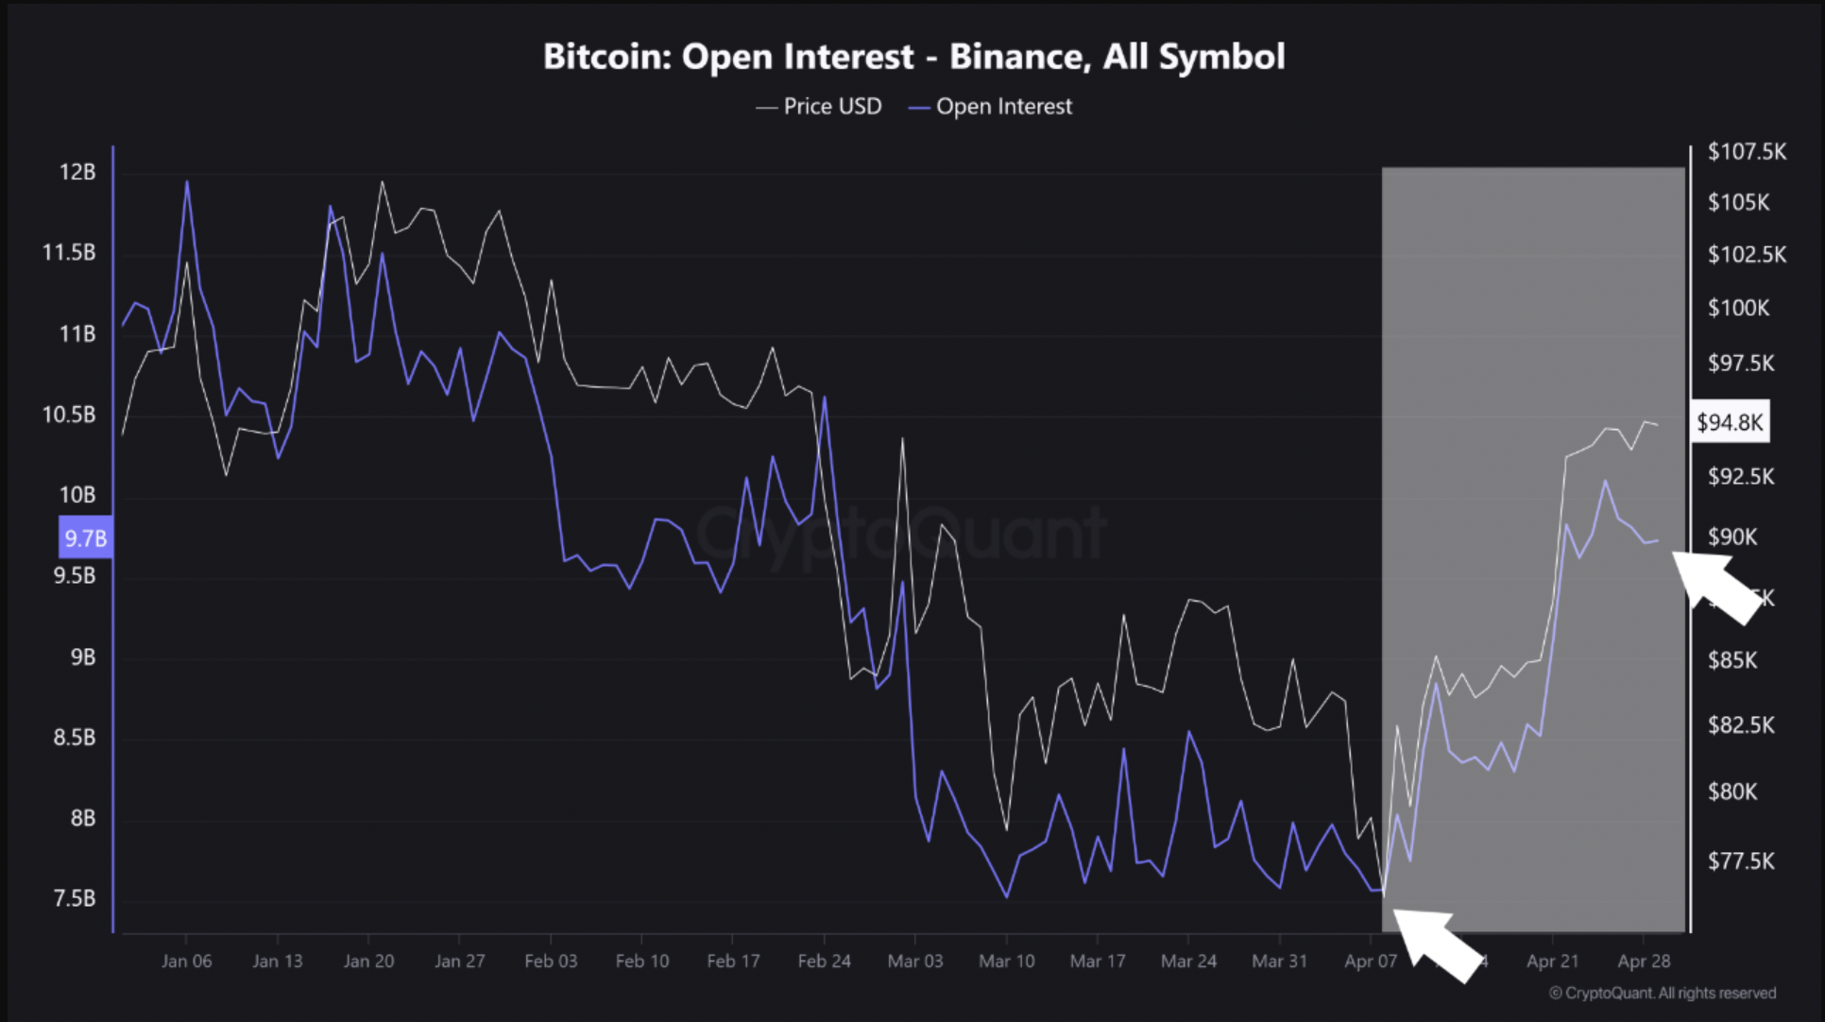
Task: Click the chart title Bitcoin: Open Interest
Action: pyautogui.click(x=913, y=57)
